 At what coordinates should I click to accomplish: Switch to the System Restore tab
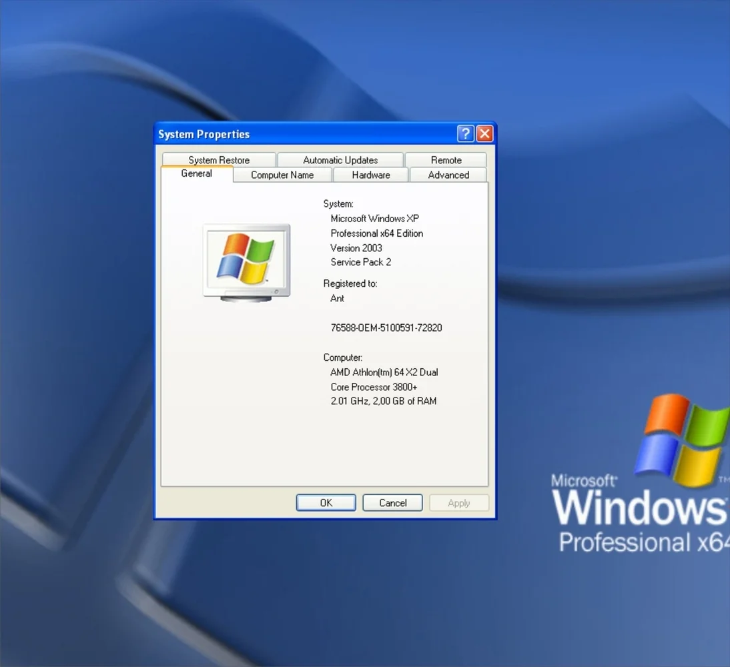(219, 160)
